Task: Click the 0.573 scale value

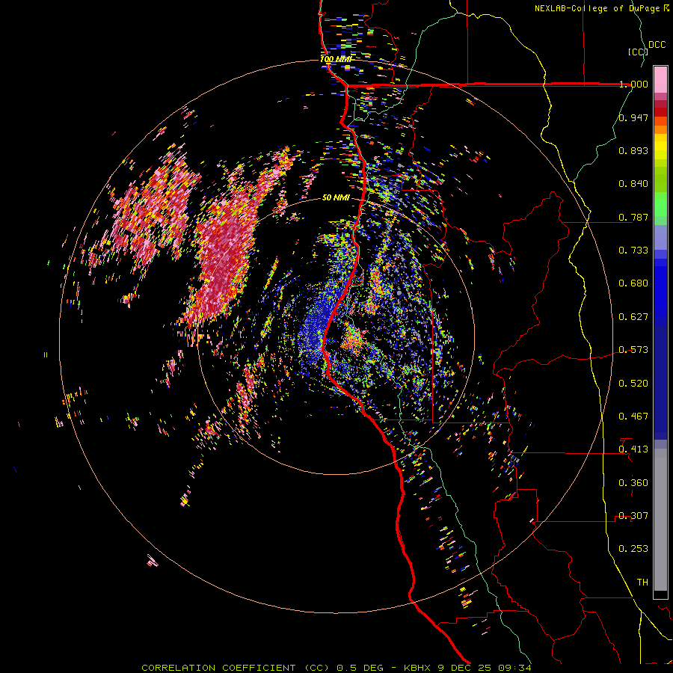Action: click(x=633, y=350)
